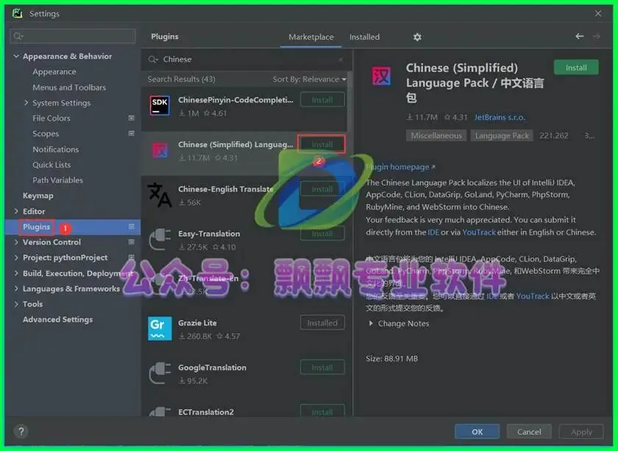Expand the Editor settings node
Screen dimensions: 618x451
click(x=16, y=211)
